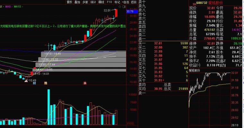The width and height of the screenshot is (244, 128).
Task: Click the 买一 bid row at 32.01
Action: 163,43
